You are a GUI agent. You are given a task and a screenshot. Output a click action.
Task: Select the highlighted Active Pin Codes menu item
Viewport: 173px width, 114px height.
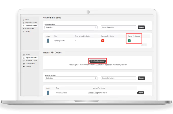[31, 26]
